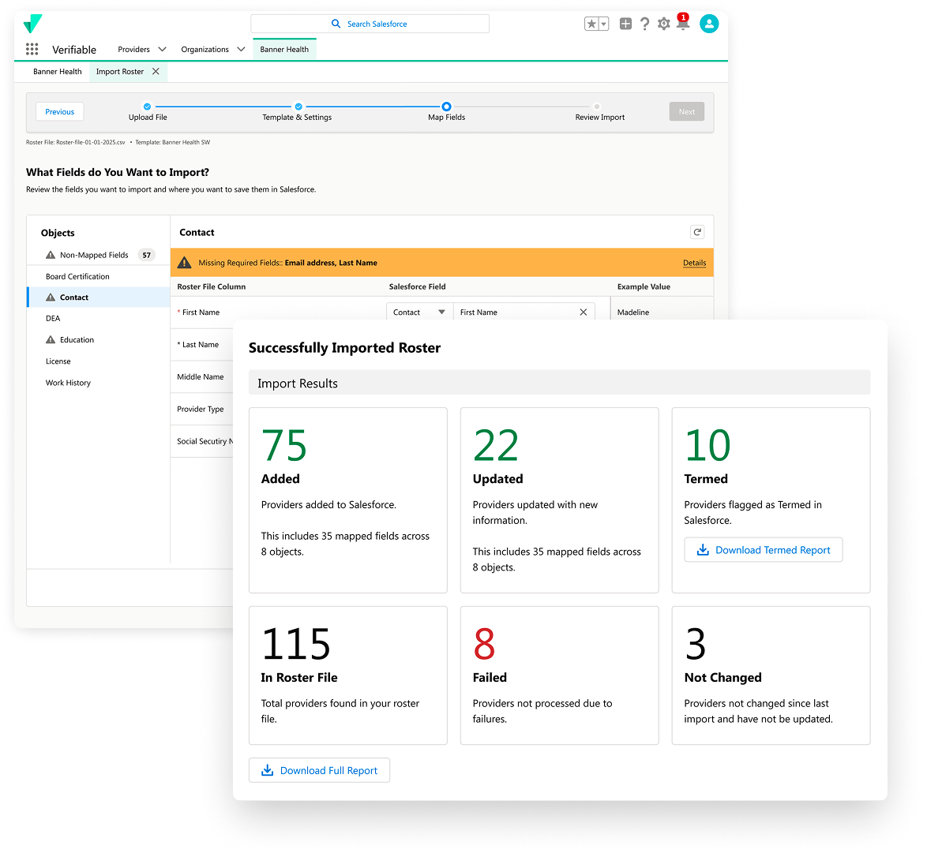The image size is (927, 857).
Task: Click the global actions plus icon
Action: pyautogui.click(x=625, y=24)
